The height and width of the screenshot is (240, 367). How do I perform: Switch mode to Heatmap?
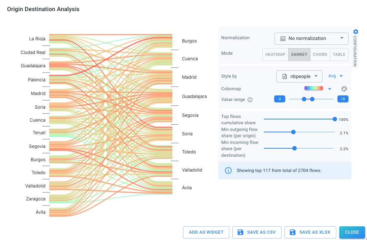tap(275, 54)
